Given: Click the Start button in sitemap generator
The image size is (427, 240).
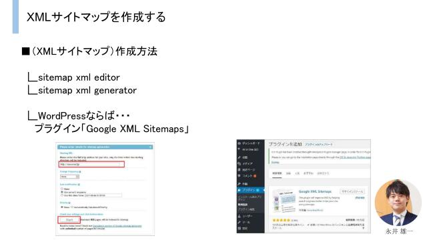Looking at the screenshot, I should click(69, 219).
